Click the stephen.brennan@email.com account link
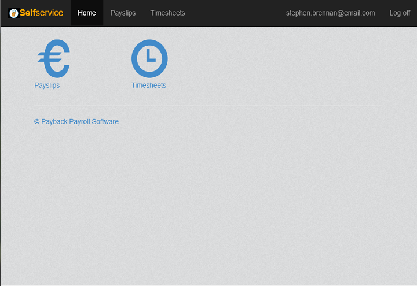 tap(330, 13)
